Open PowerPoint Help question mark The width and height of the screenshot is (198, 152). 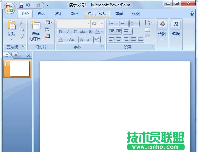192,13
